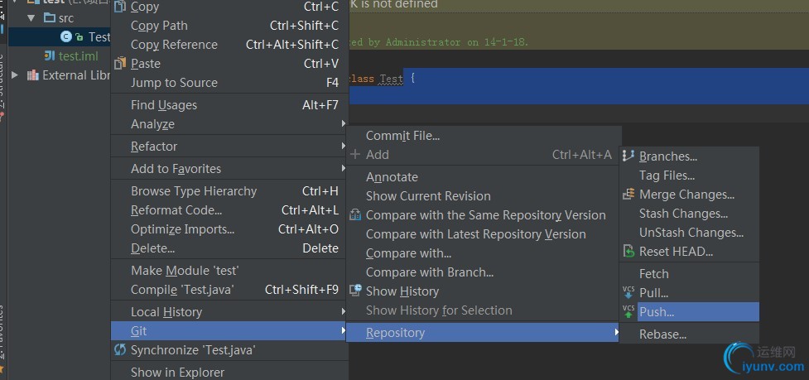Image resolution: width=809 pixels, height=380 pixels.
Task: Click the VCS Pull down-arrow icon
Action: pos(628,293)
